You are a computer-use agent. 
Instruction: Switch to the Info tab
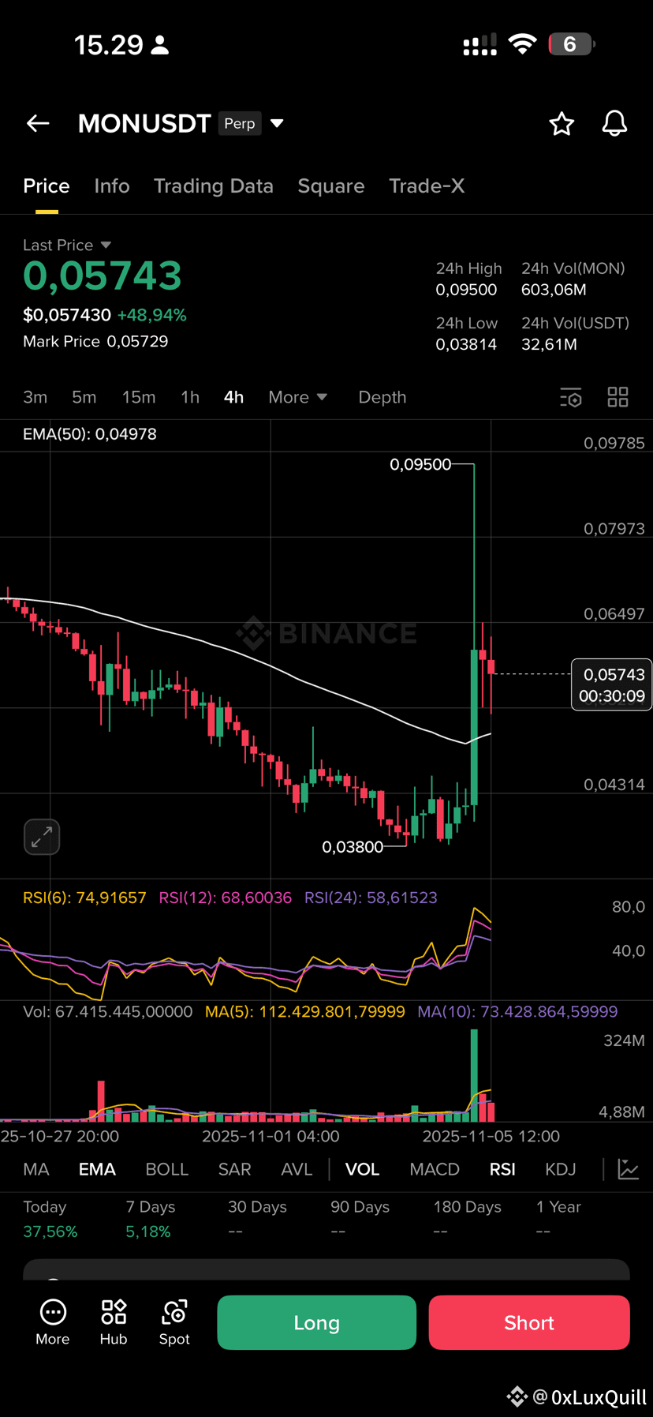pos(112,186)
